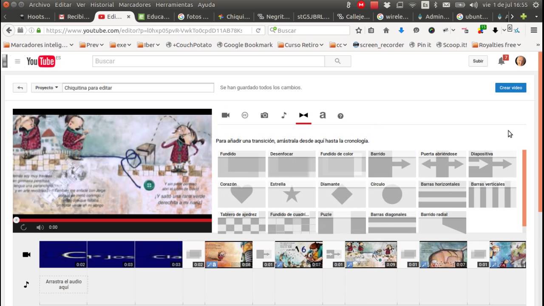Screen dimensions: 544x306
Task: Select the Círculo transition
Action: pyautogui.click(x=392, y=194)
